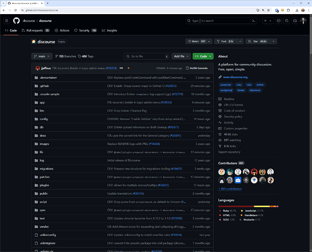Switch to the Actions tab
Image resolution: width=312 pixels, height=252 pixels.
[x=62, y=30]
